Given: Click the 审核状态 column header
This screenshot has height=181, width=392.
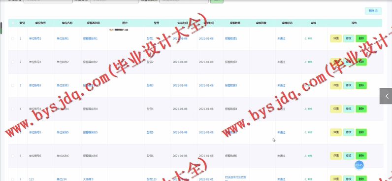Looking at the screenshot, I should pos(287,23).
